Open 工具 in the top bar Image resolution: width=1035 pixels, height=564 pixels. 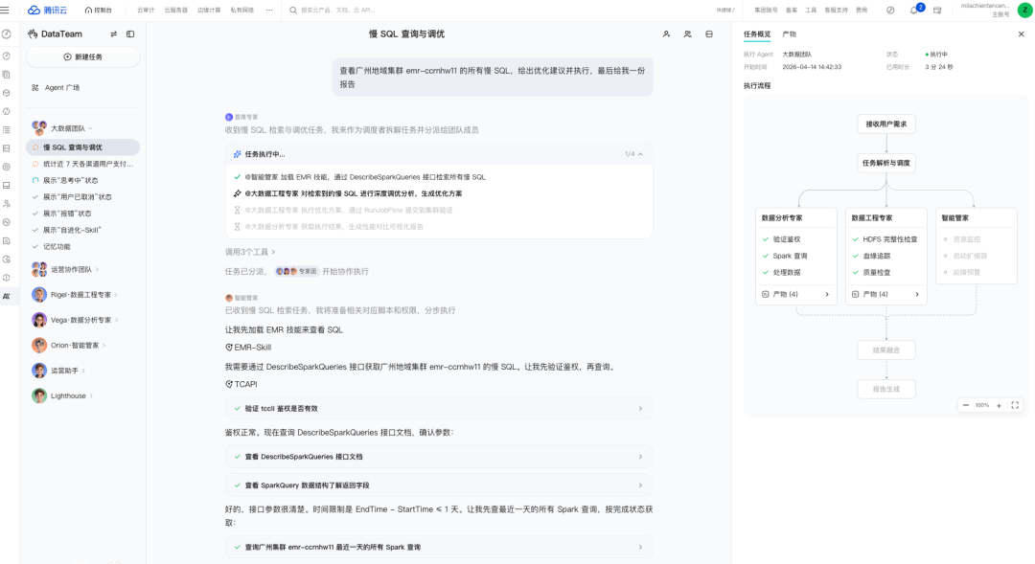(x=811, y=10)
